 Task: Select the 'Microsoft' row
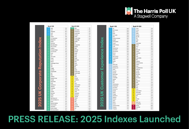(x=57, y=93)
